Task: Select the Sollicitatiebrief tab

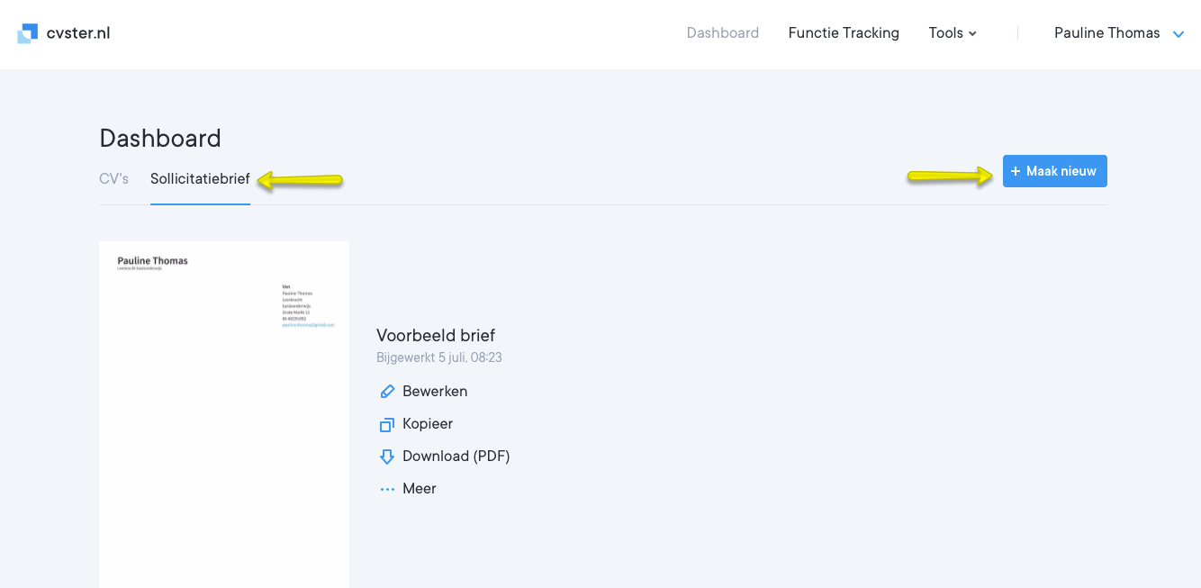Action: click(200, 178)
